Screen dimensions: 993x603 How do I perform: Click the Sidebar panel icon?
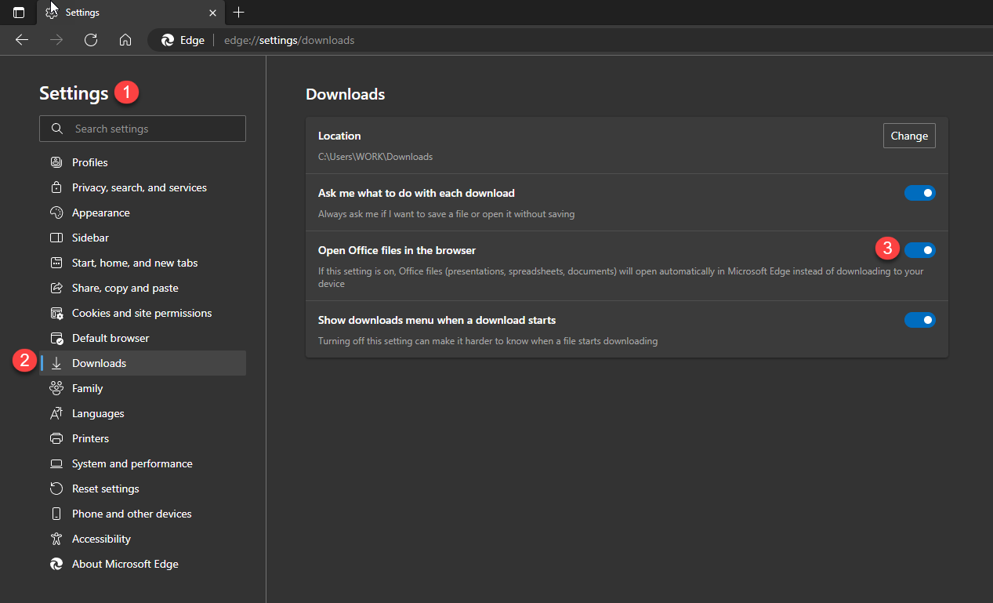pyautogui.click(x=56, y=238)
